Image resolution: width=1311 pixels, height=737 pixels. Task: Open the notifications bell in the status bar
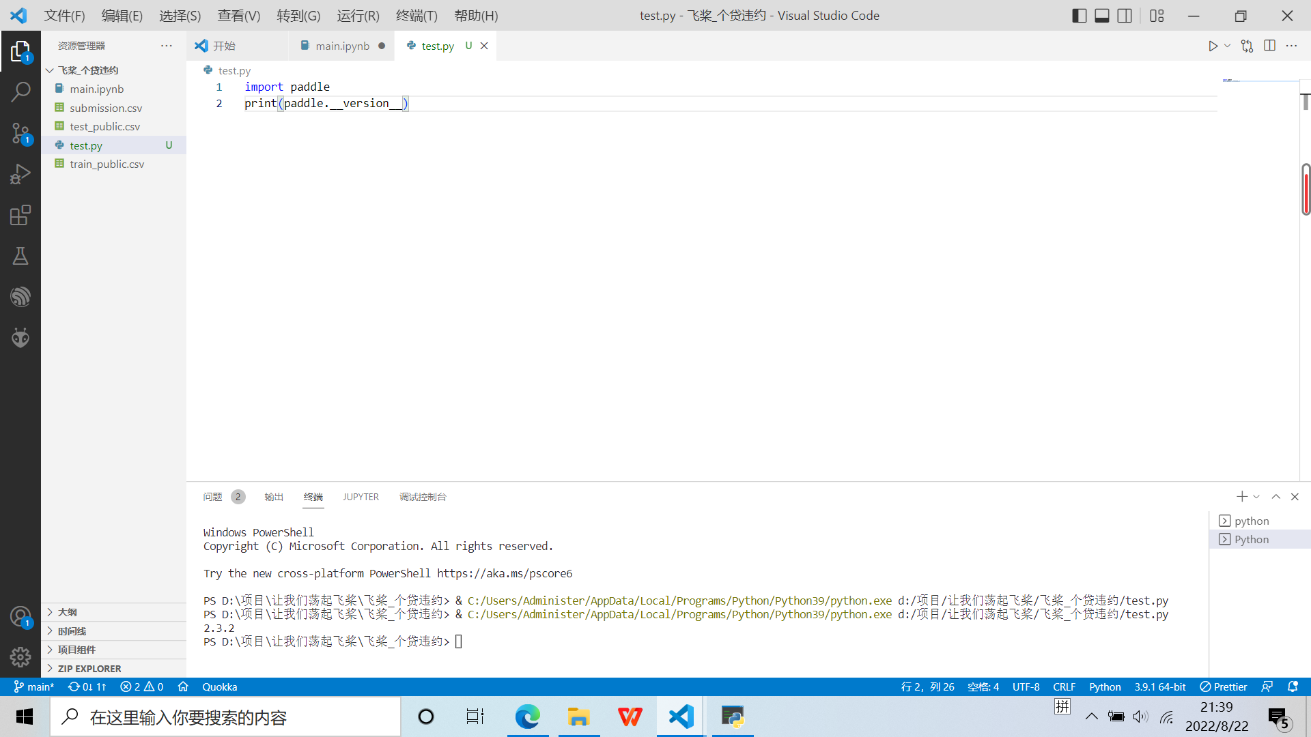point(1294,687)
